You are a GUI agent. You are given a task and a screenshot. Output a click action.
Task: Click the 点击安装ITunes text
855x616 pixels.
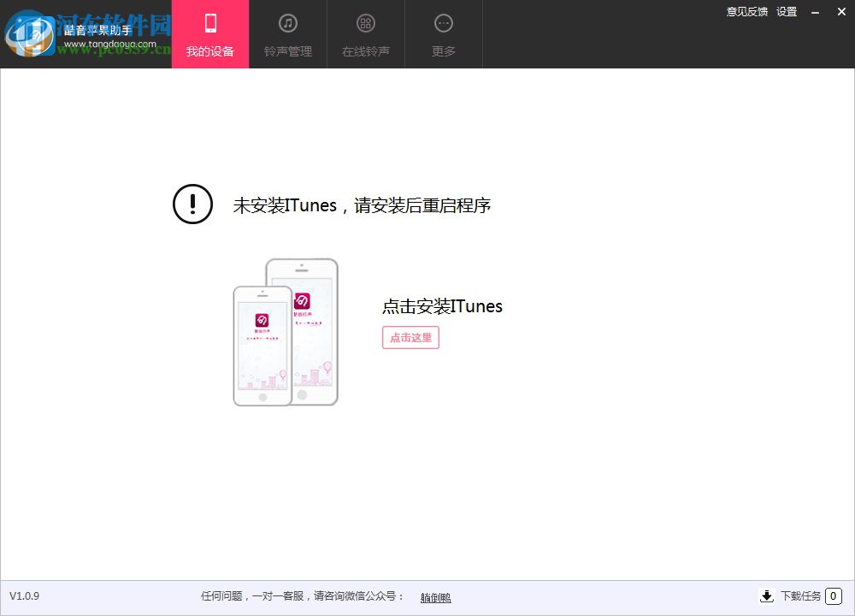(x=442, y=306)
